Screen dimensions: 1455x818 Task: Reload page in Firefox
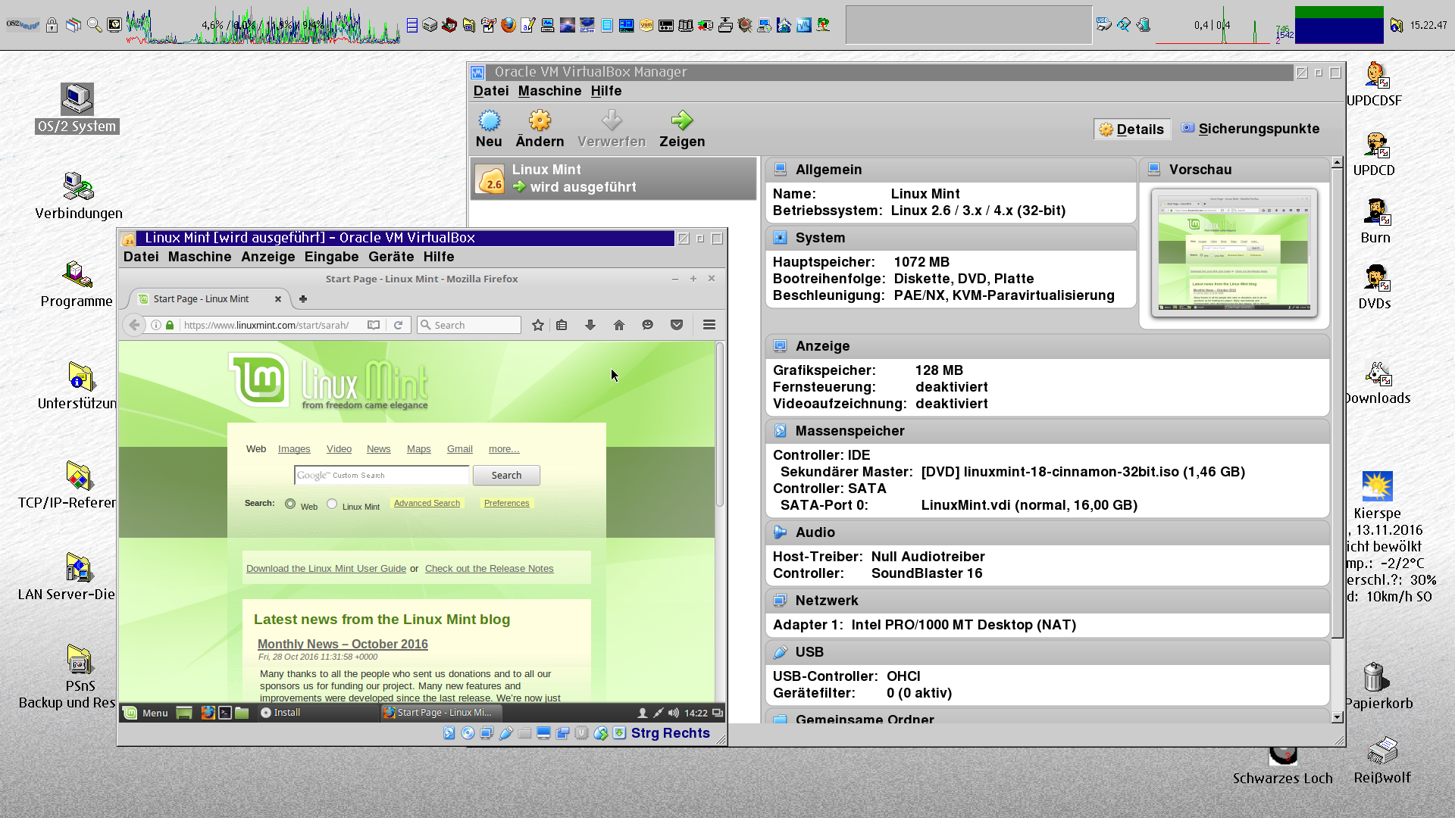coord(398,325)
